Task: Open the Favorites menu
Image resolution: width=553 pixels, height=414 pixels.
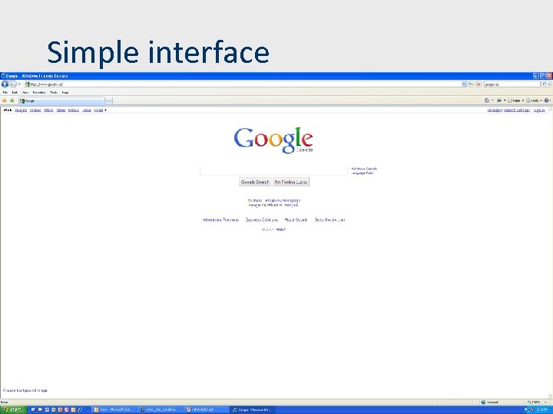Action: coord(39,93)
